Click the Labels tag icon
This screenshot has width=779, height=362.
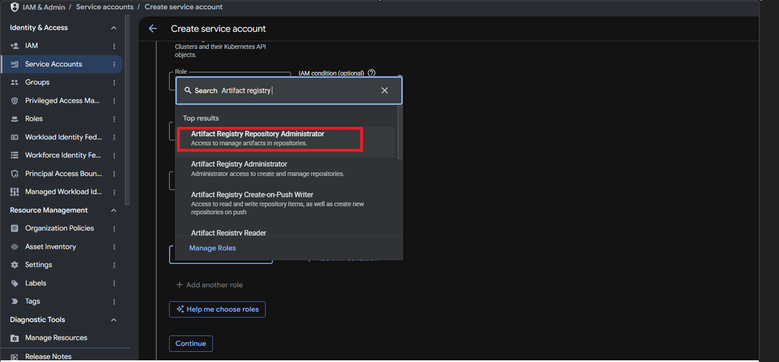[15, 283]
